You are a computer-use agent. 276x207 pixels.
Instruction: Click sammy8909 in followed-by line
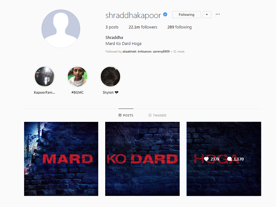(161, 52)
